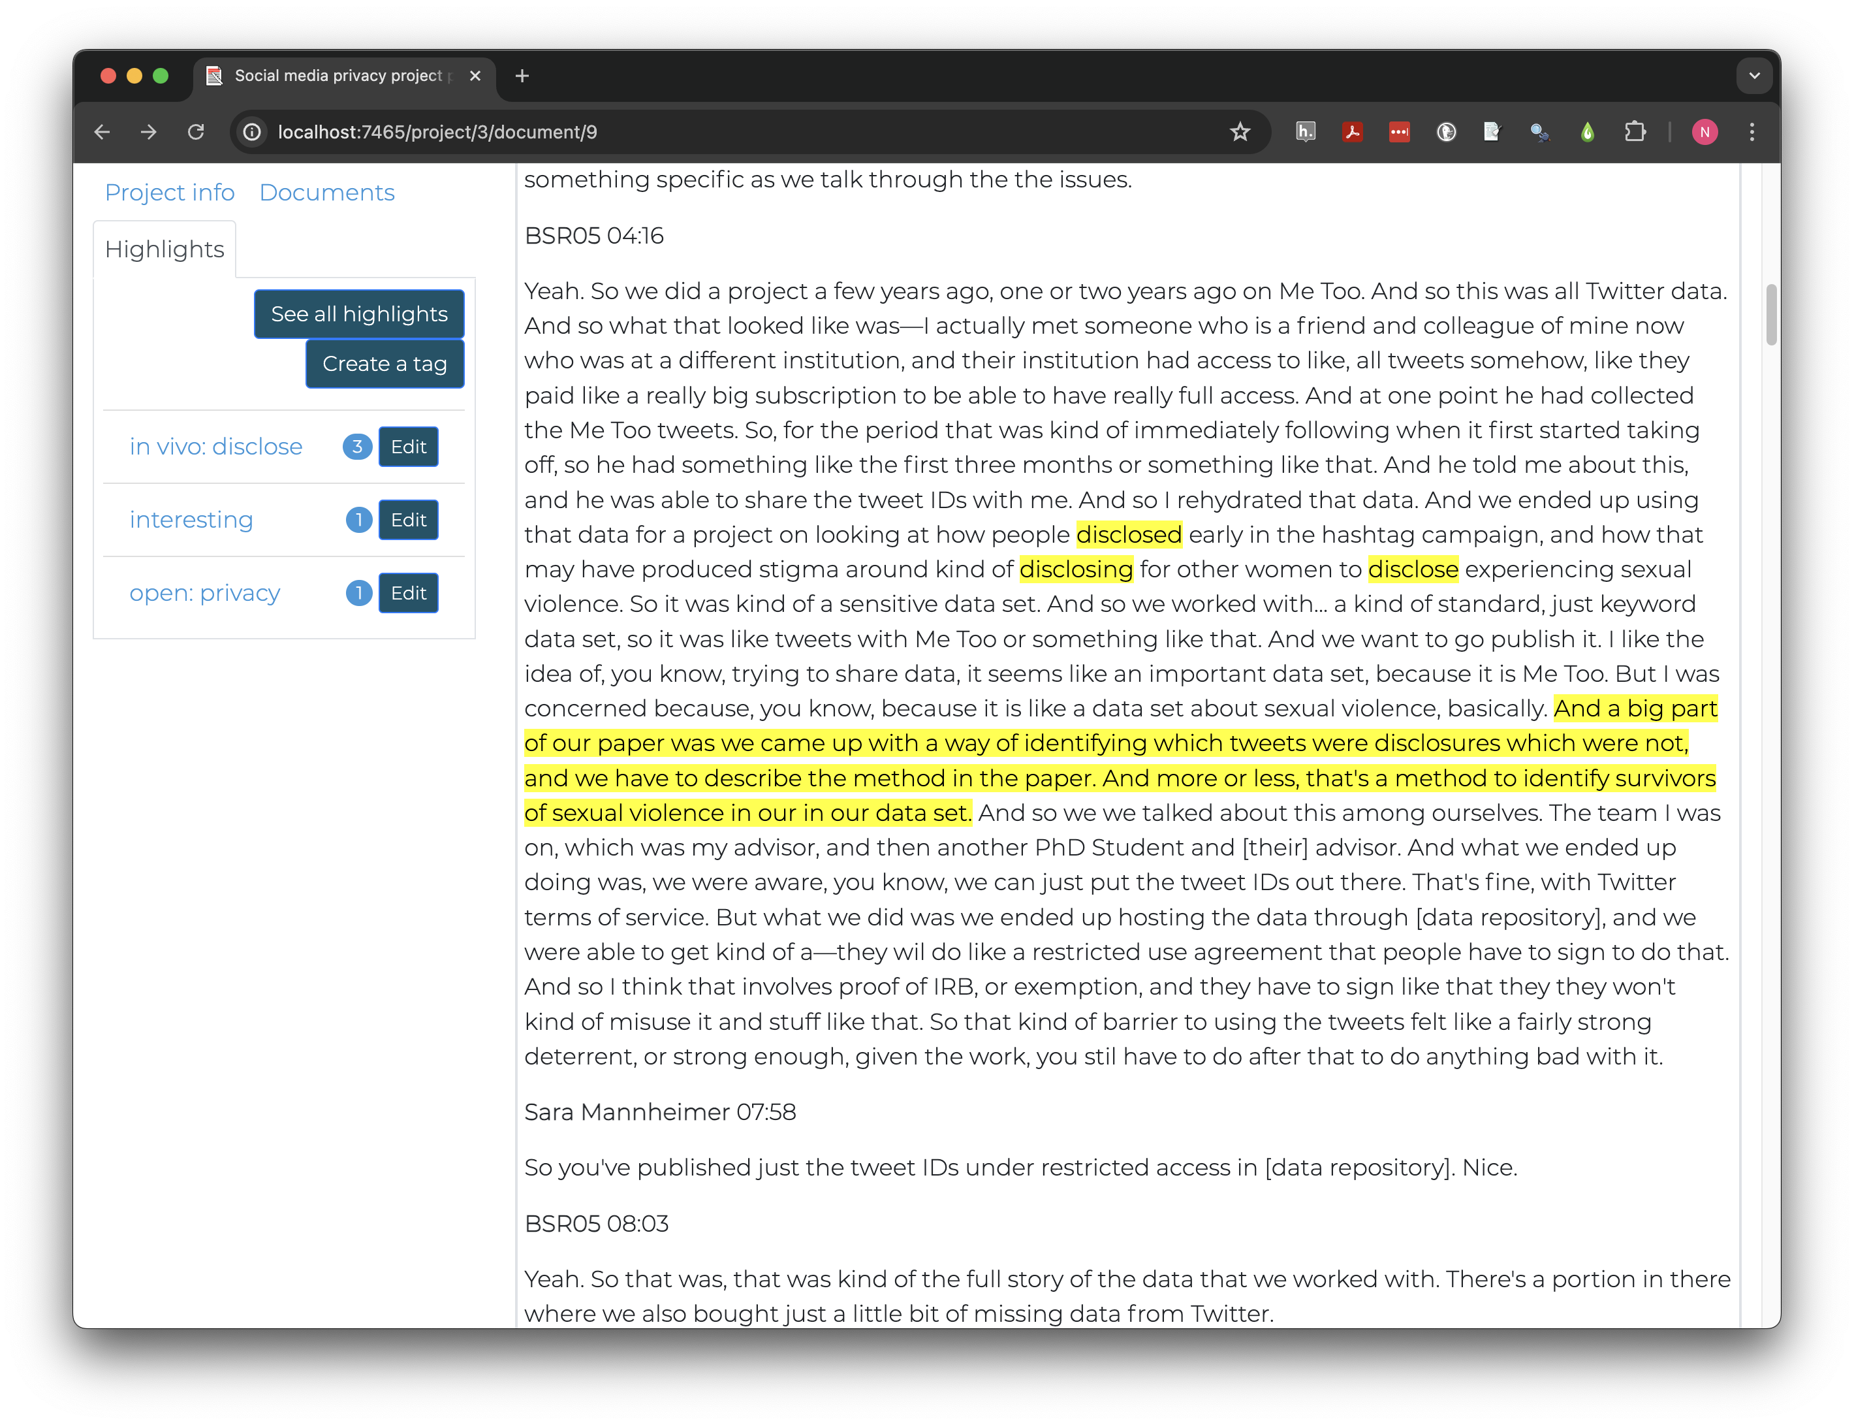Expand the 'Highlights' panel section
The width and height of the screenshot is (1854, 1425).
pyautogui.click(x=163, y=248)
